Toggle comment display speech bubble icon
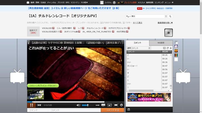202x113 pixels. [x=103, y=105]
